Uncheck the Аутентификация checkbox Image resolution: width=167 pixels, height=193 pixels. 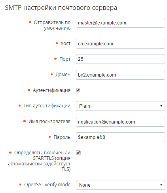pyautogui.click(x=78, y=90)
